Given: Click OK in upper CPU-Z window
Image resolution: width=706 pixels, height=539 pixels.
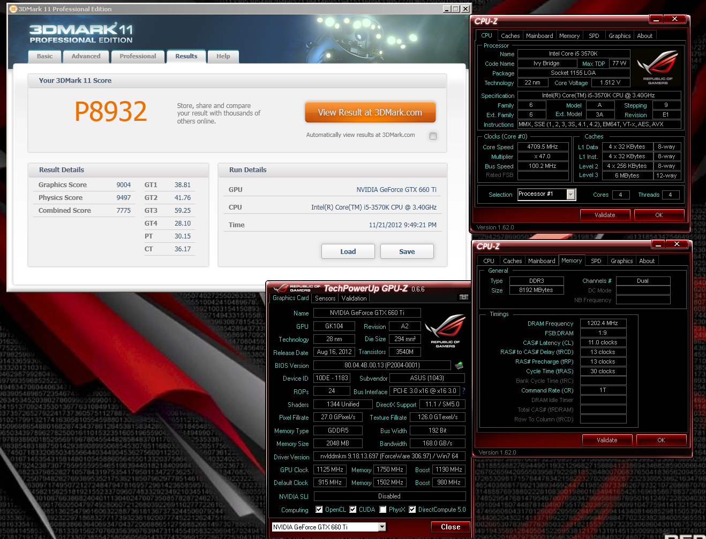Looking at the screenshot, I should coord(659,215).
